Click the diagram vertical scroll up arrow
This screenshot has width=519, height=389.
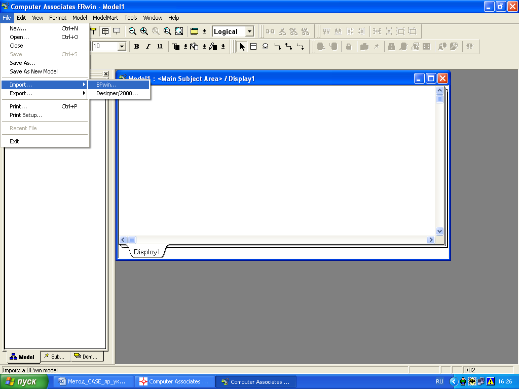439,90
